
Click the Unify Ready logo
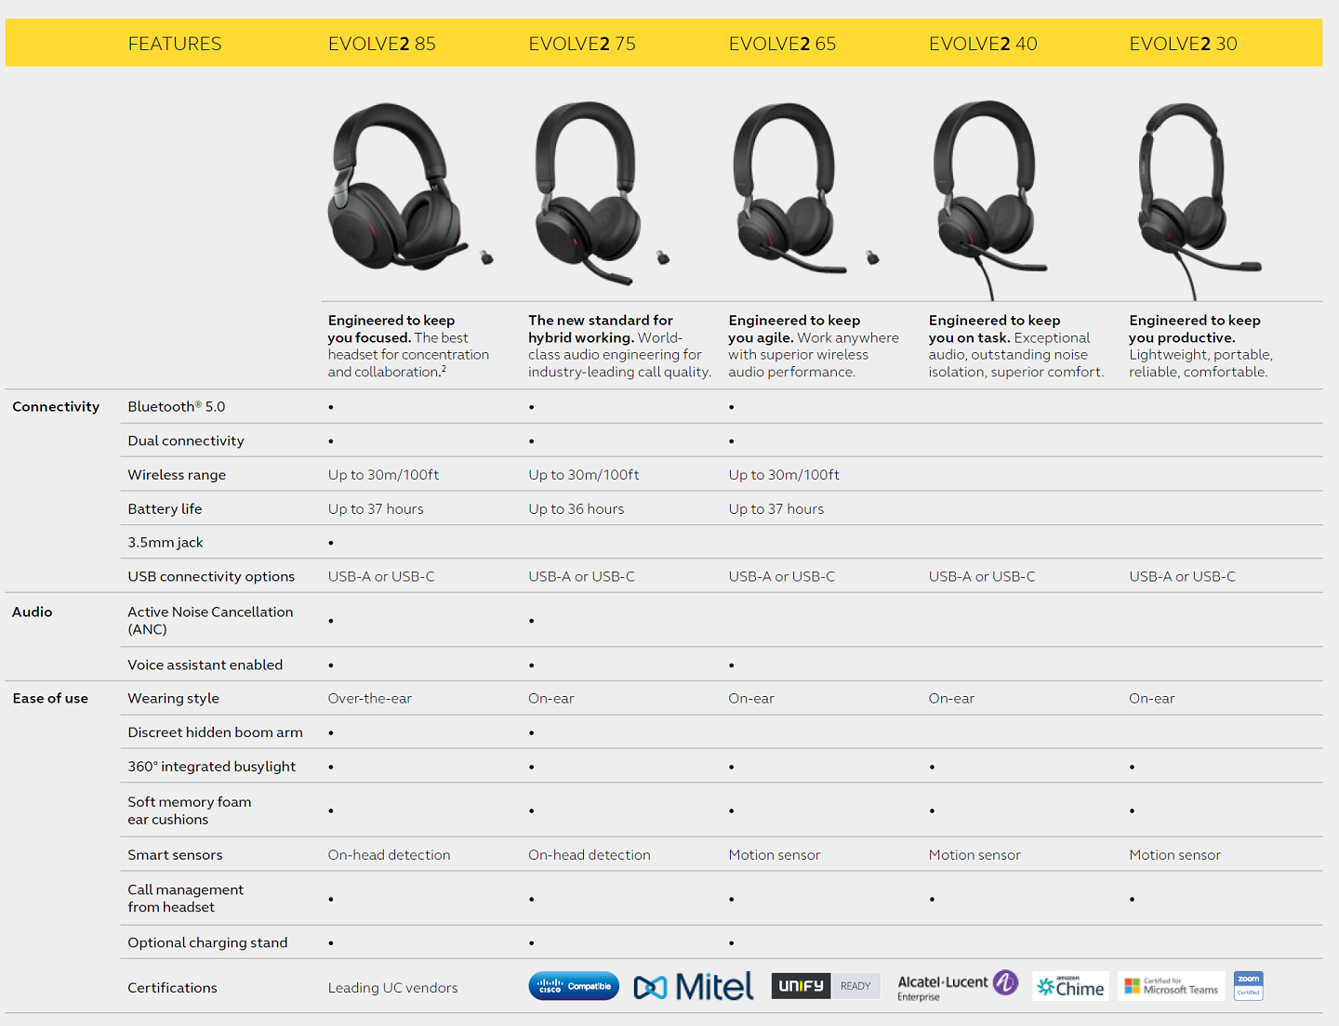click(826, 986)
